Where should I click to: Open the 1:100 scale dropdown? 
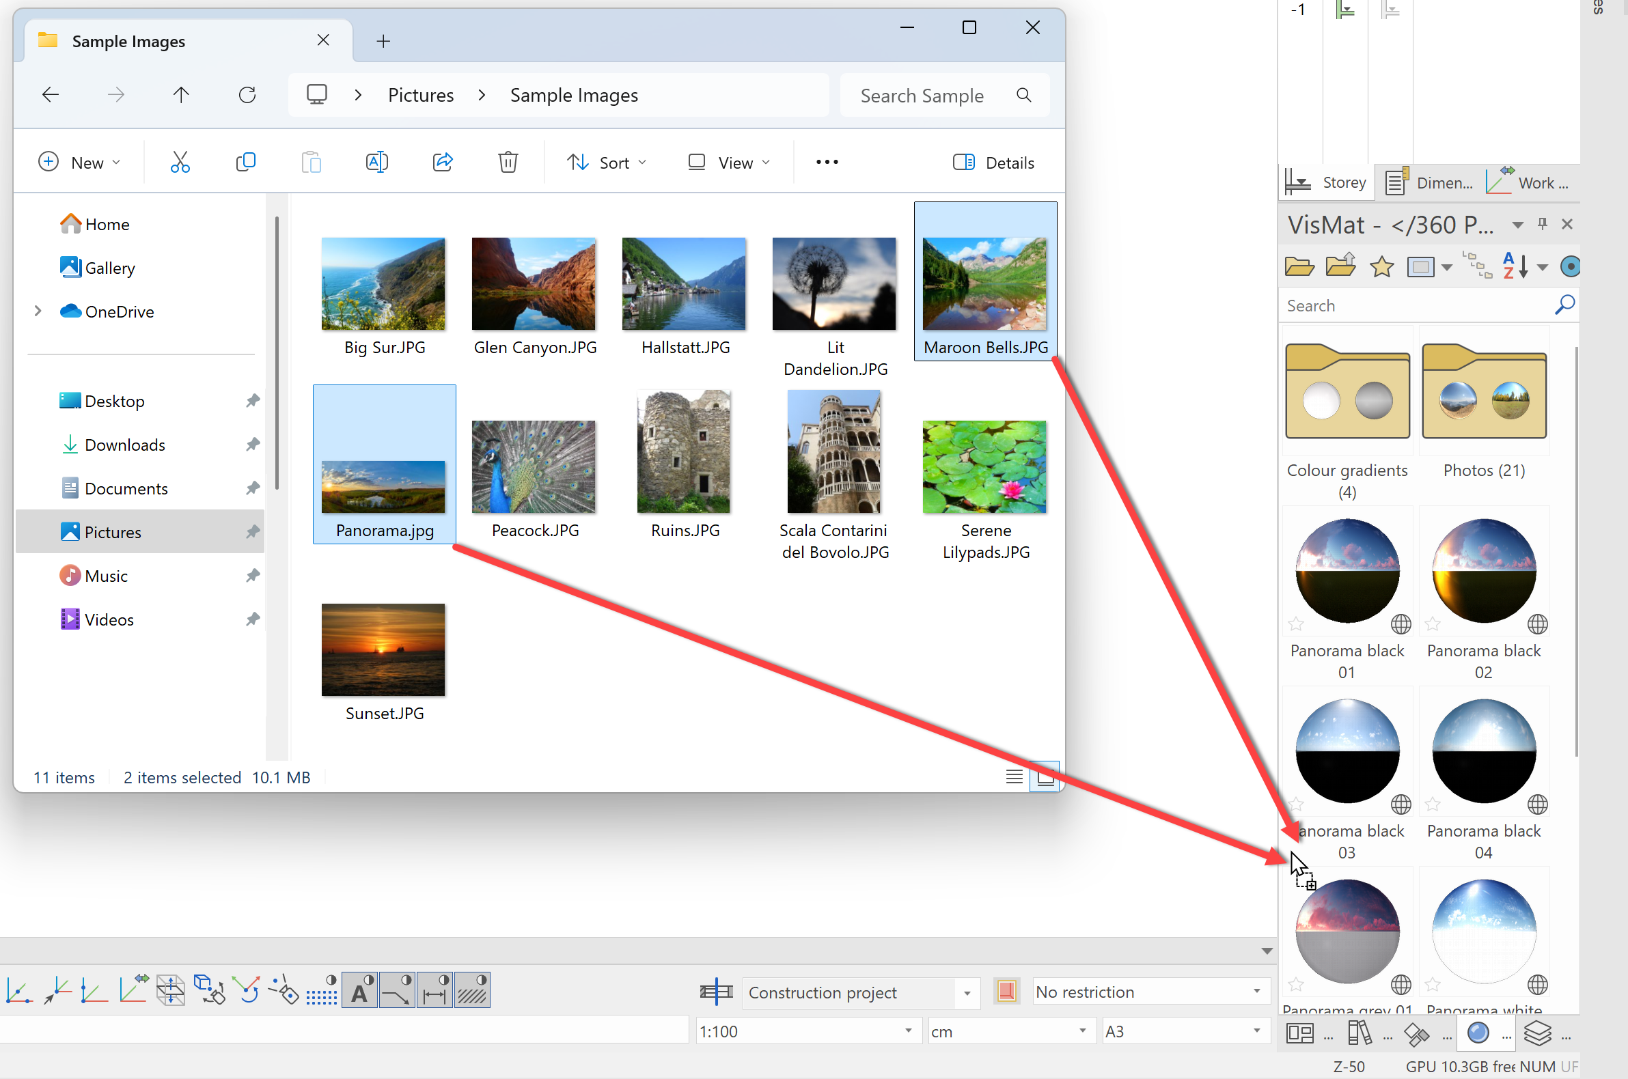tap(908, 1031)
